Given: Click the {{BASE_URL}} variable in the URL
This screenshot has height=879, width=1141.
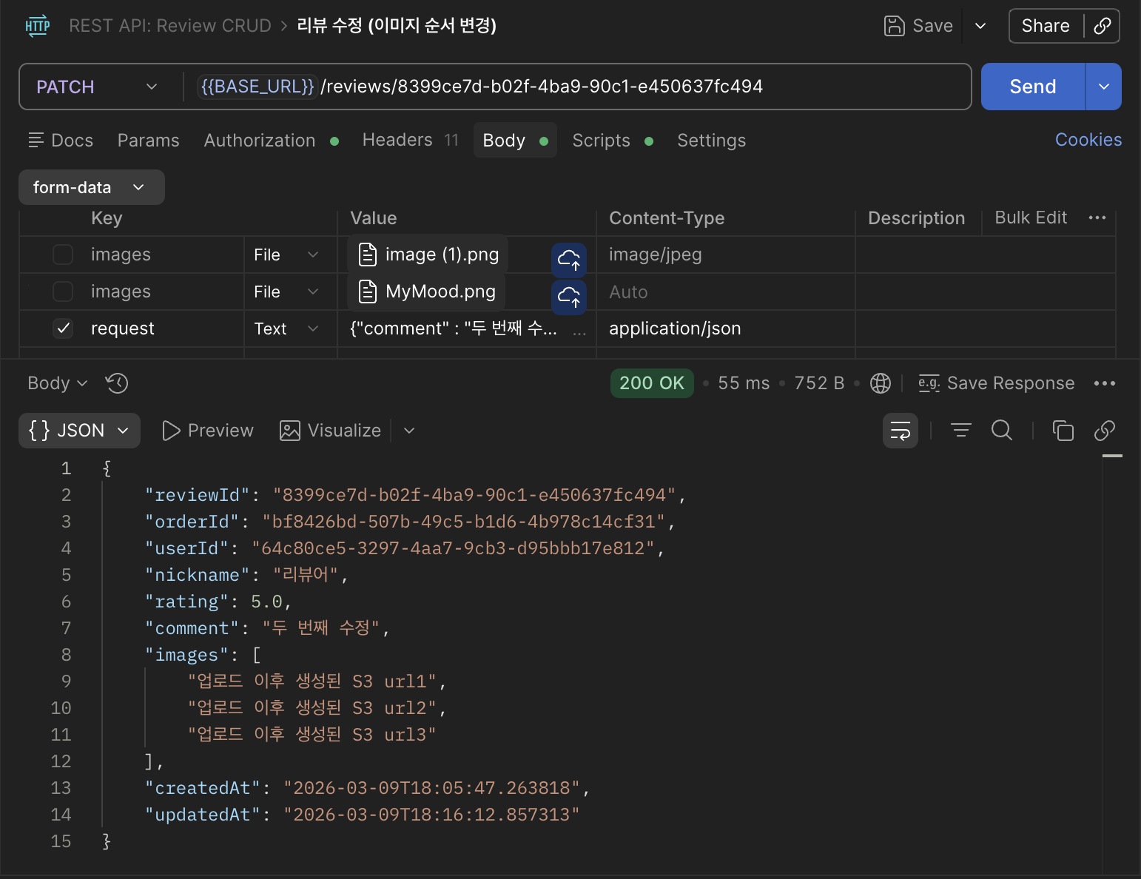Looking at the screenshot, I should (258, 87).
